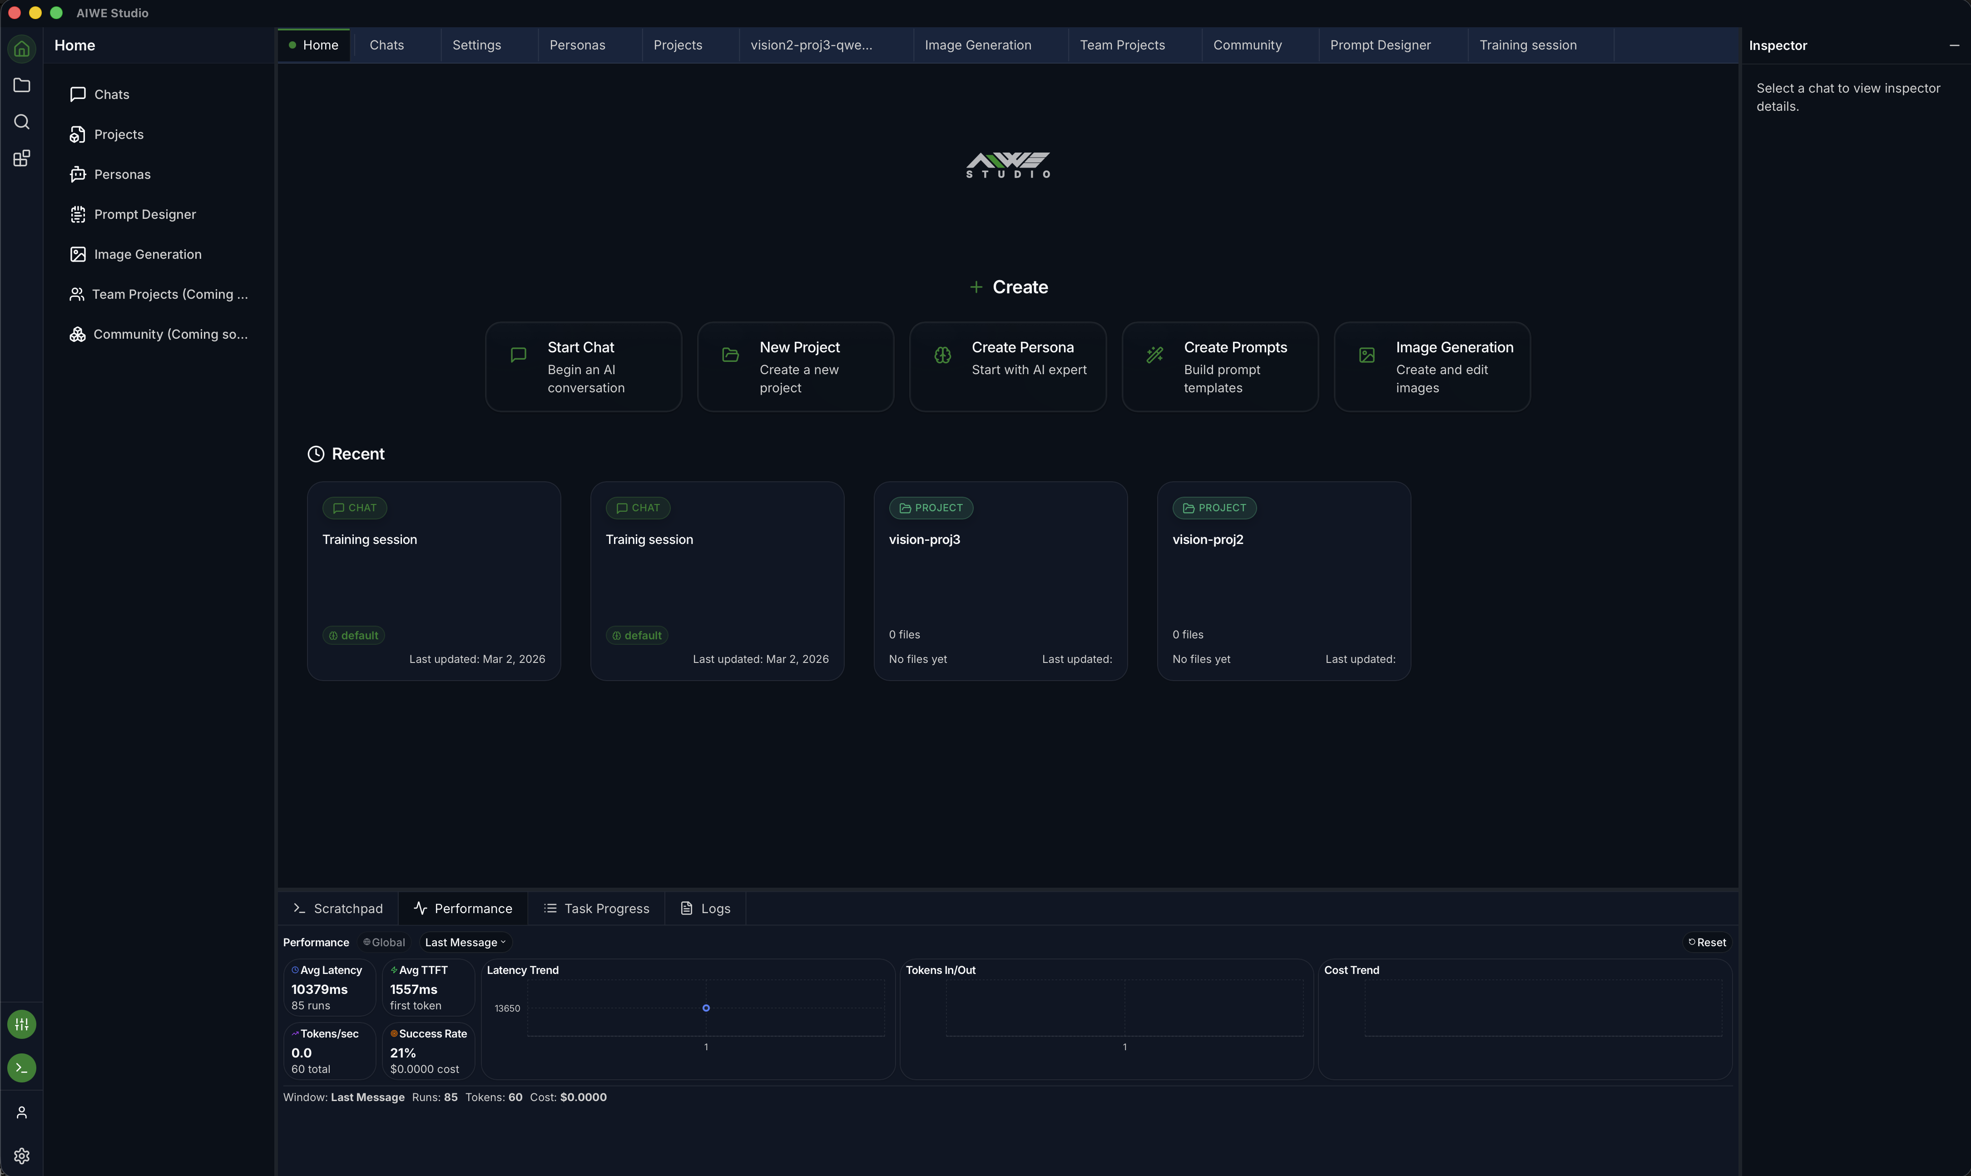The image size is (1971, 1176).
Task: Click the Team Projects people sidebar icon
Action: [x=77, y=294]
